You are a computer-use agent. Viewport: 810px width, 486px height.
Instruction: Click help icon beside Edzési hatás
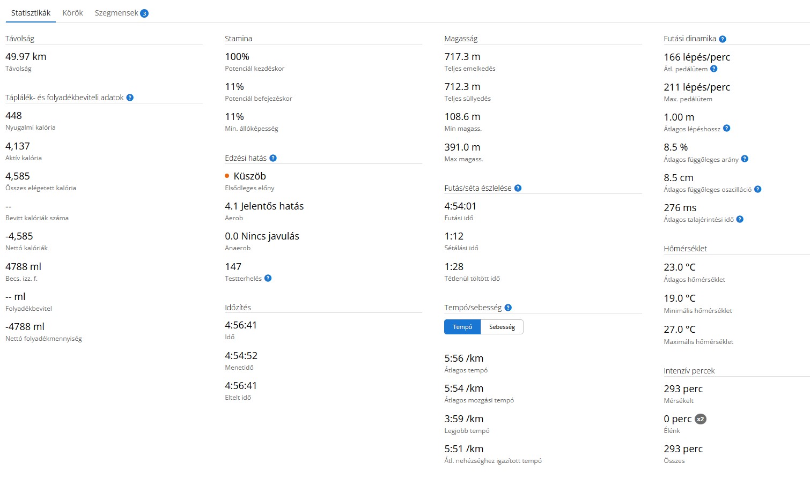point(273,158)
